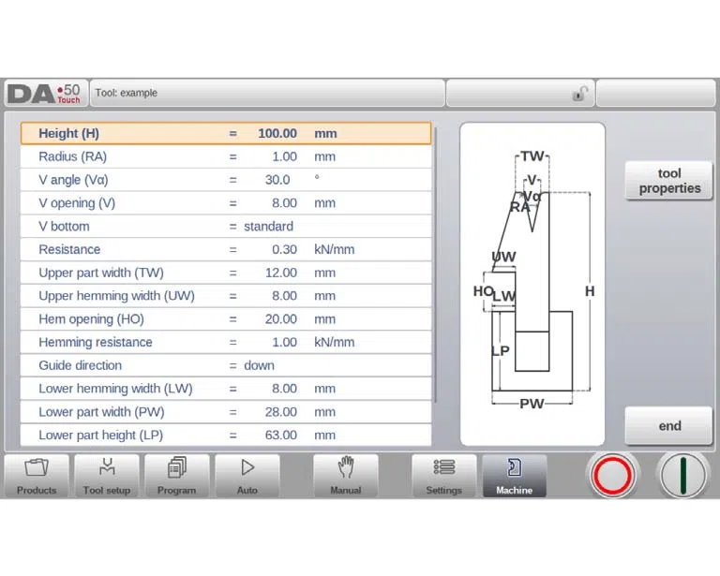Edit the Hem opening (HO) value
The height and width of the screenshot is (576, 720).
point(280,319)
